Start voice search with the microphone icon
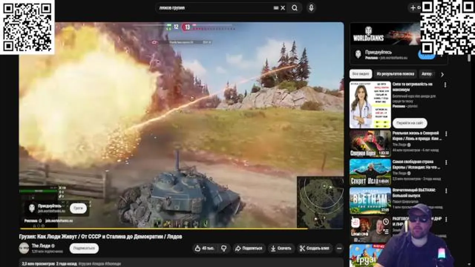This screenshot has width=475, height=267. click(x=311, y=8)
